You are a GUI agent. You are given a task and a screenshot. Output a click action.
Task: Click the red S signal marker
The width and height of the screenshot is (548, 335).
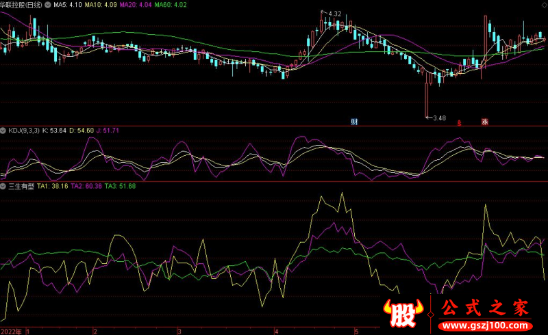point(460,123)
